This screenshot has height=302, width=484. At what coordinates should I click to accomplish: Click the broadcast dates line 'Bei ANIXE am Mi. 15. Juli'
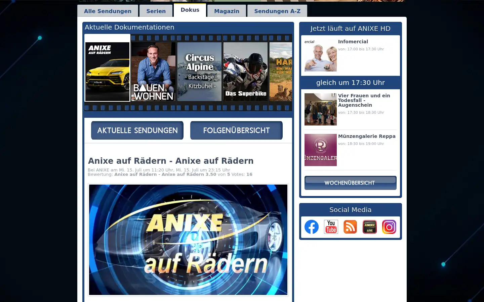159,170
